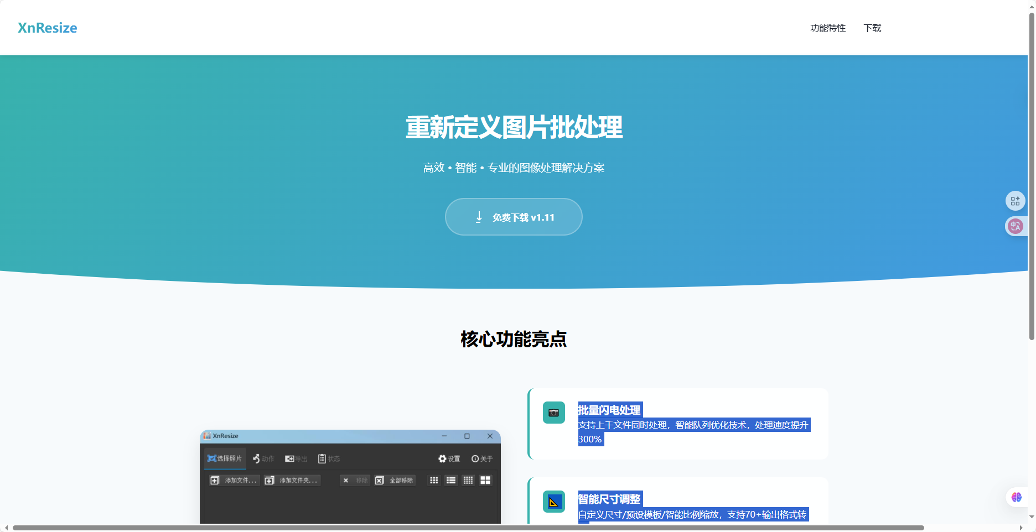Click the 核心功能亮点 section heading
This screenshot has width=1036, height=532.
[x=514, y=339]
